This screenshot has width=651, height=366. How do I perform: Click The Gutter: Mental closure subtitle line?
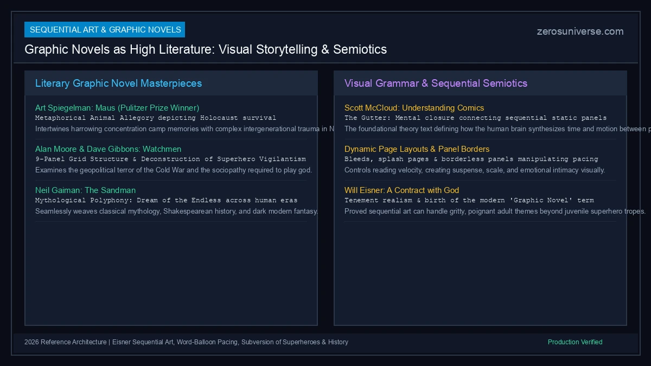[476, 118]
